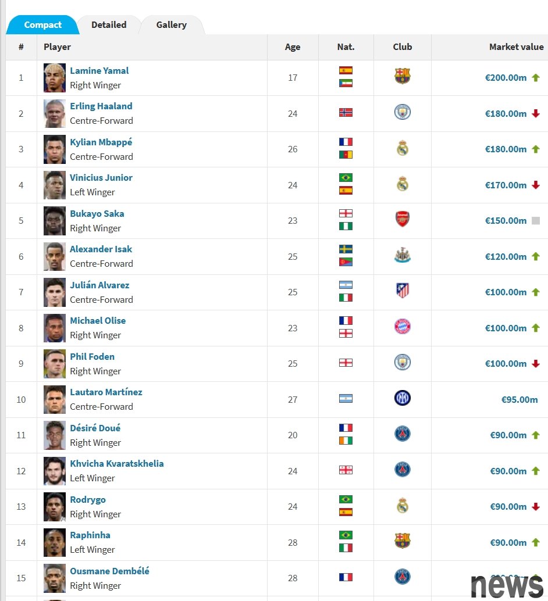The height and width of the screenshot is (601, 548).
Task: Click €200.00m market value of Lamine Yamal
Action: pos(506,78)
